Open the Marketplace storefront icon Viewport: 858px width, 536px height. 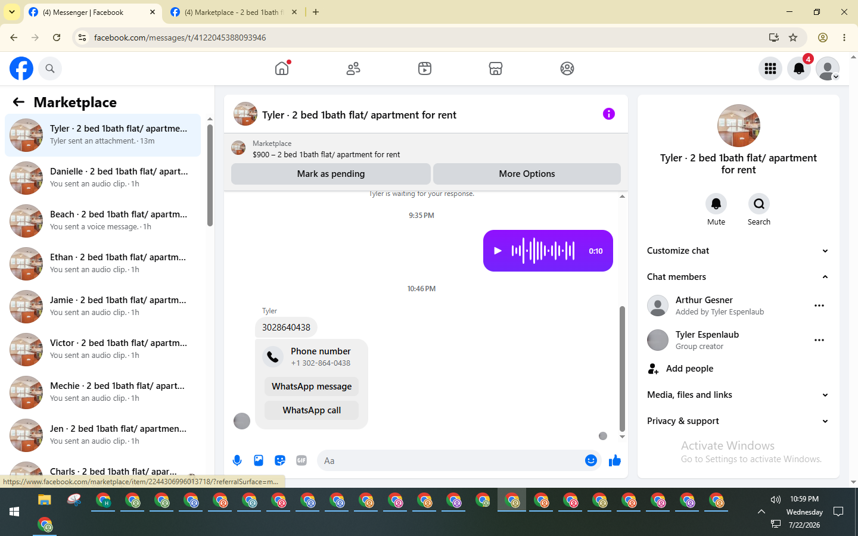tap(496, 68)
